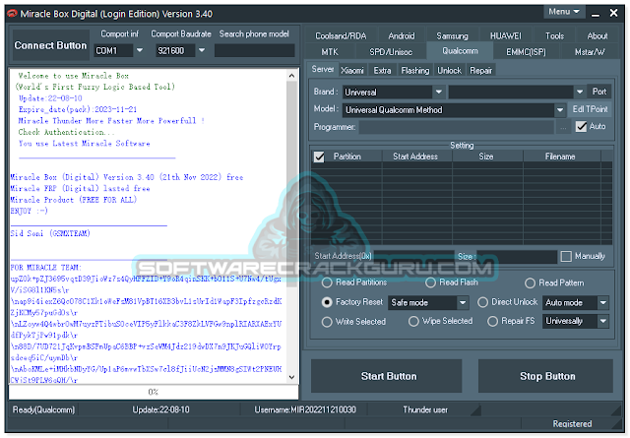Click the 0% progress bar
Image resolution: width=630 pixels, height=438 pixels.
(x=154, y=392)
